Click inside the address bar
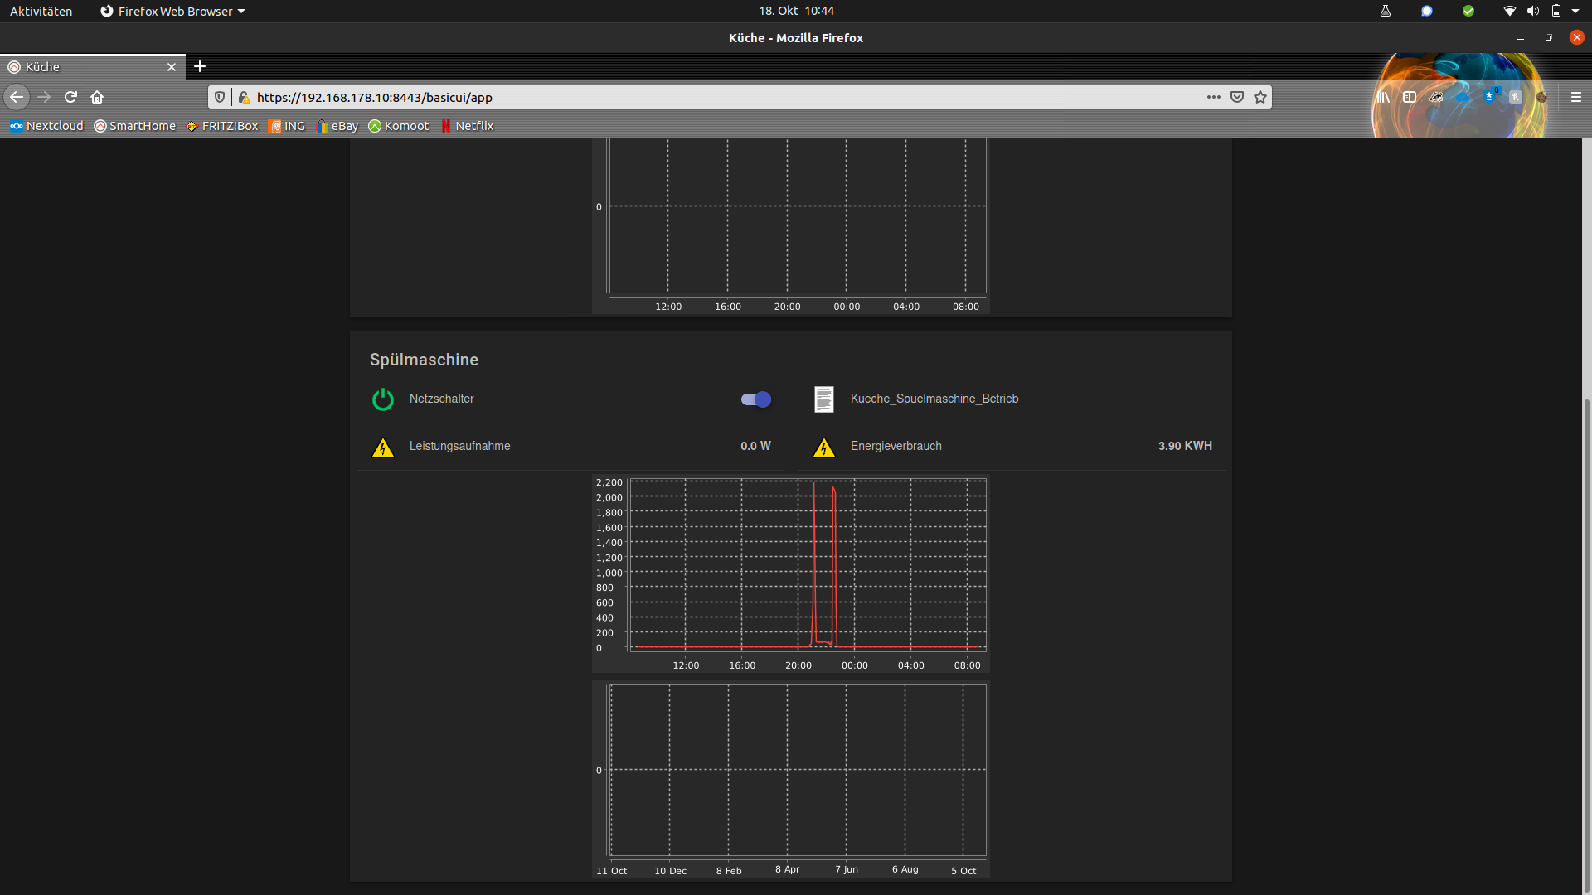The image size is (1592, 895). click(x=663, y=97)
